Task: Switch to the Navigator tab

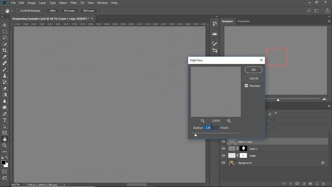Action: [x=227, y=21]
